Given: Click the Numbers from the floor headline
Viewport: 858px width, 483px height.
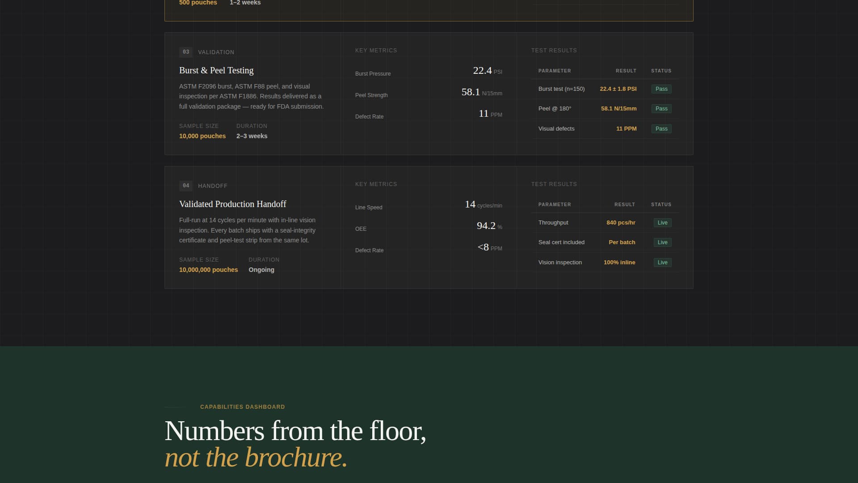Looking at the screenshot, I should [295, 431].
